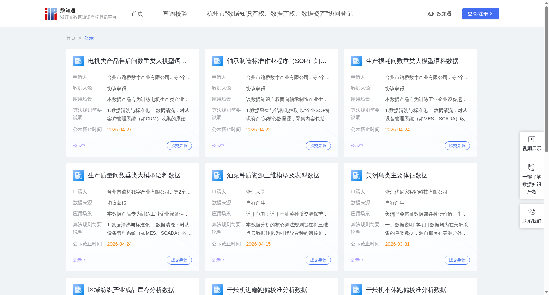Click document icon beside 干燥机本体跑偏校准分析数据

point(357,290)
